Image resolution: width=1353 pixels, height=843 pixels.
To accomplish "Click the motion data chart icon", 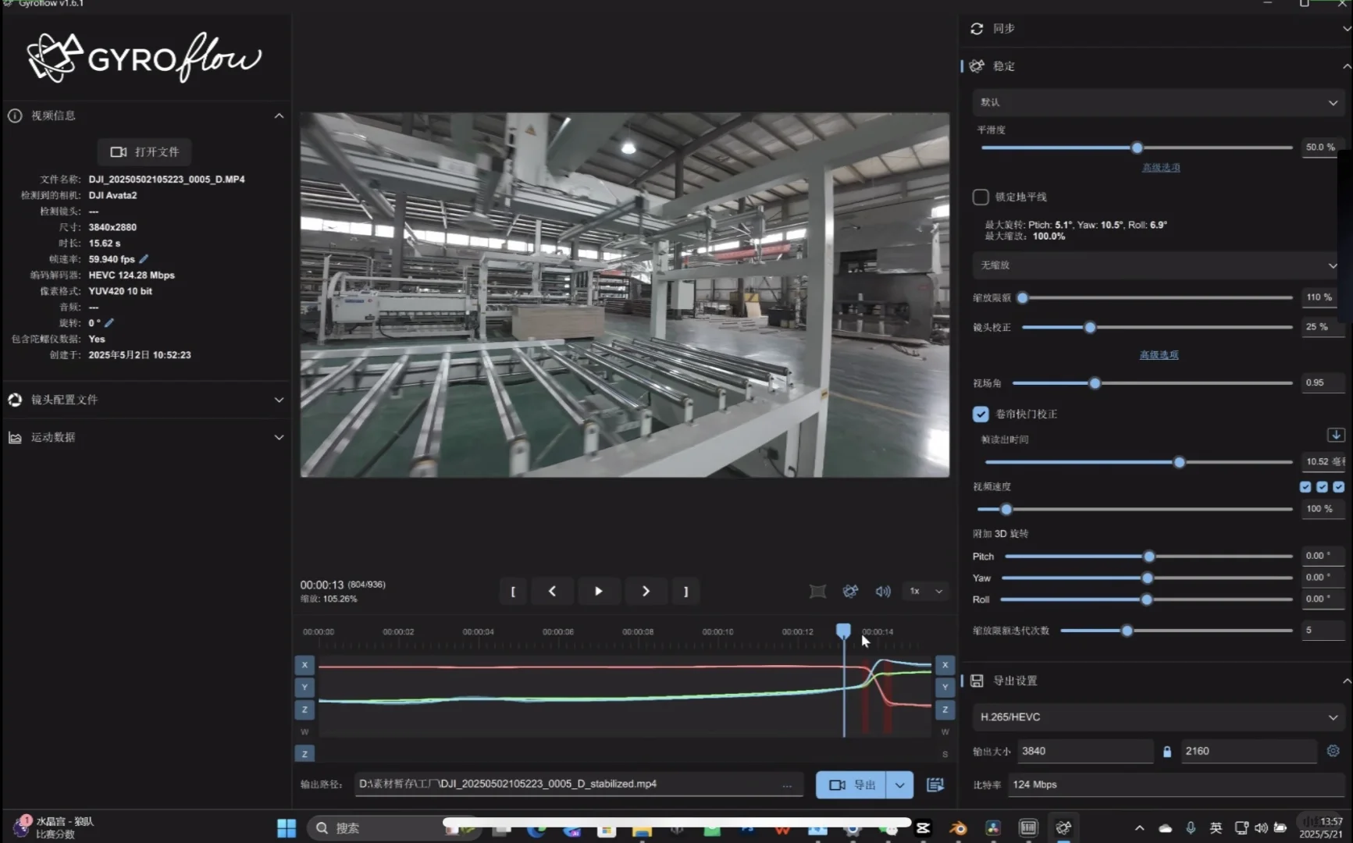I will tap(15, 437).
